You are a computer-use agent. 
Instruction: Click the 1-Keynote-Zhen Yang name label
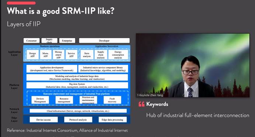(150, 95)
